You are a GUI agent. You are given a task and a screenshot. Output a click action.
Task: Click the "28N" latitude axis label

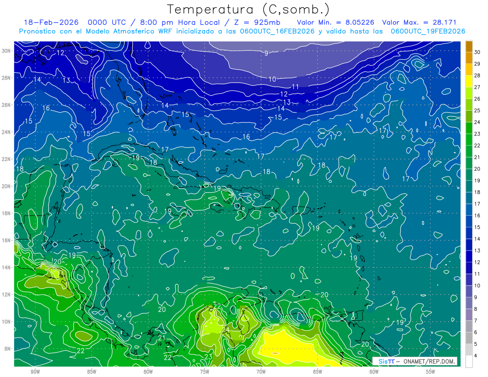[7, 78]
